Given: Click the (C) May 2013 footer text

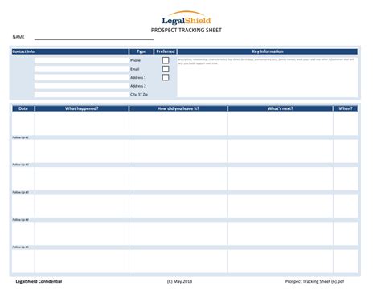Looking at the screenshot, I should [179, 281].
